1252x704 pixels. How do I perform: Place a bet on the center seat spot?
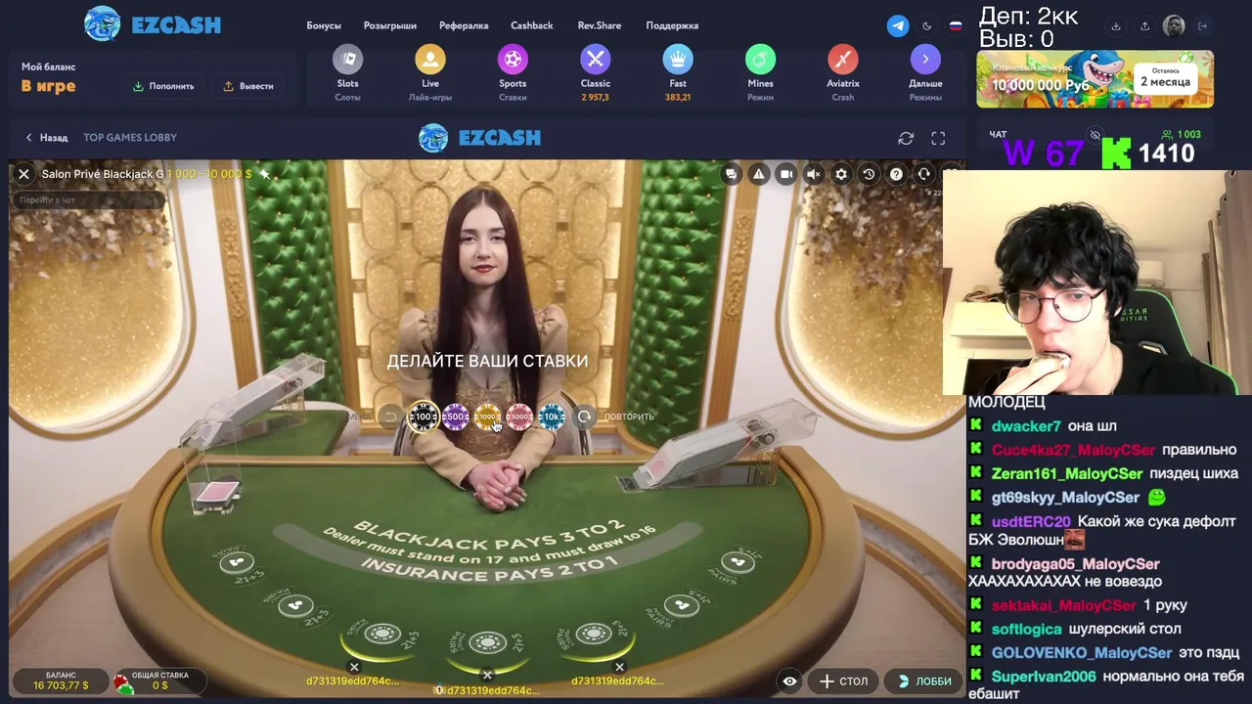[x=487, y=642]
